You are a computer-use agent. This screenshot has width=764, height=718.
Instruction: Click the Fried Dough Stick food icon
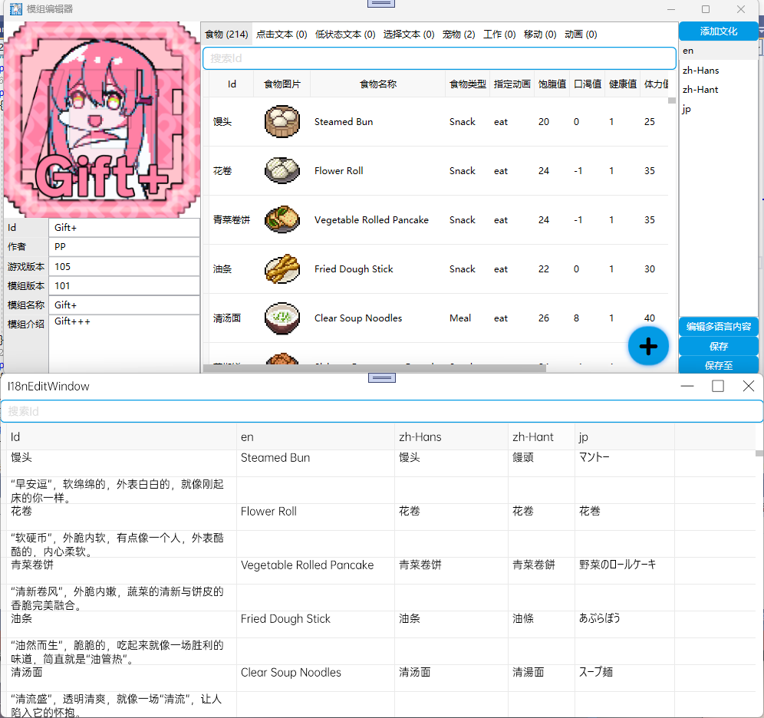click(283, 268)
